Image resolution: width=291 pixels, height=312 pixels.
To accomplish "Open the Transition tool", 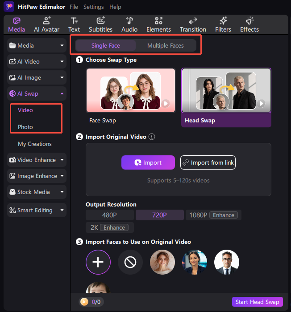I will coord(193,25).
